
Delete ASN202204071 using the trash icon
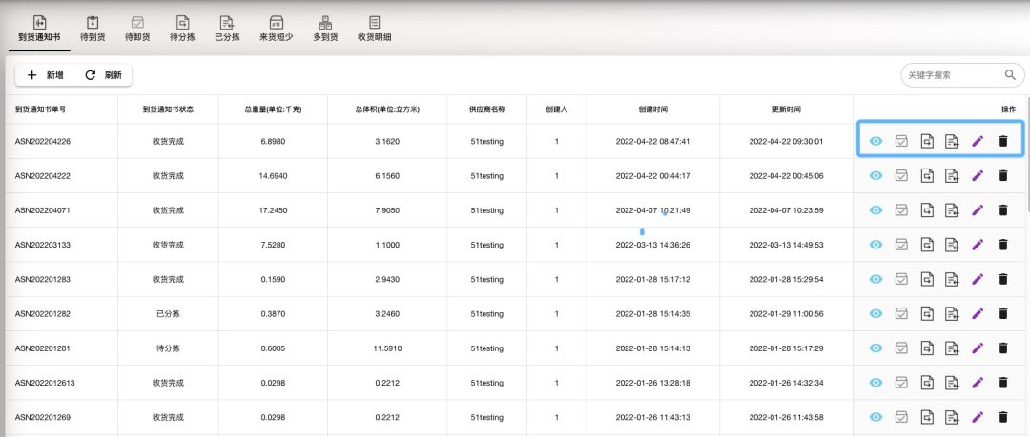click(1002, 209)
